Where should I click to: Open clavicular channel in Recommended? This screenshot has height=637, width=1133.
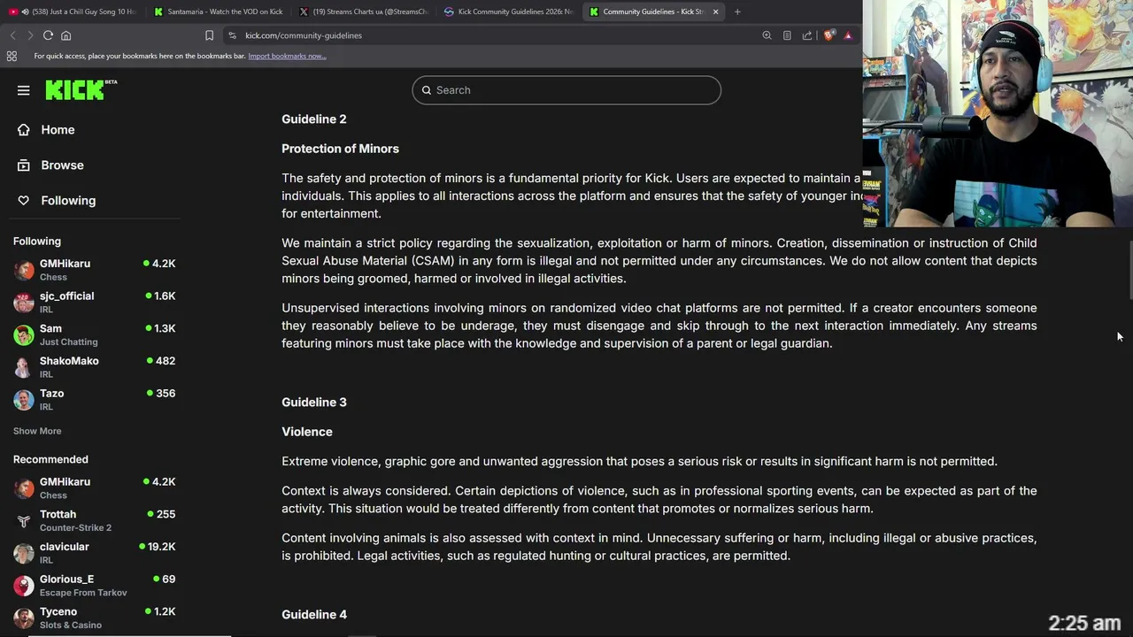click(x=95, y=553)
